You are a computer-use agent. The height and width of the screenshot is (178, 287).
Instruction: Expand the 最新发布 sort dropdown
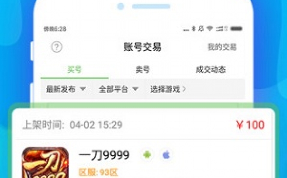point(66,89)
